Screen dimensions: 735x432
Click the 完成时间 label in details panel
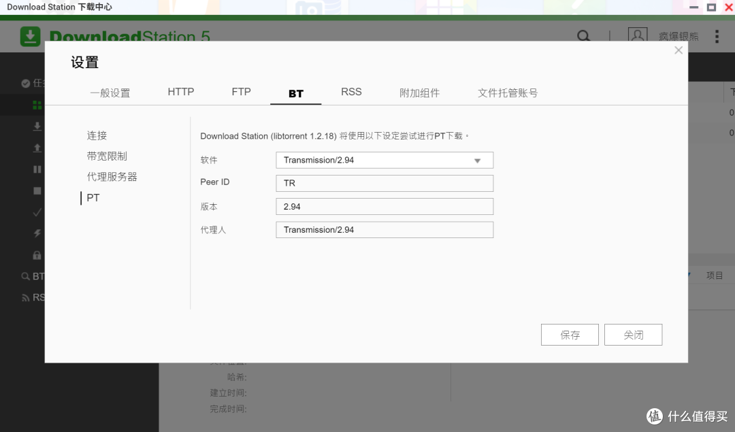[x=228, y=409]
